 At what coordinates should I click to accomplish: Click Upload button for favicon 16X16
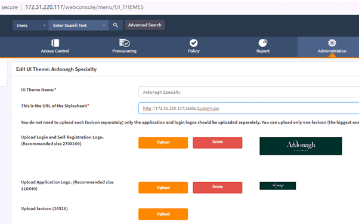point(163,214)
